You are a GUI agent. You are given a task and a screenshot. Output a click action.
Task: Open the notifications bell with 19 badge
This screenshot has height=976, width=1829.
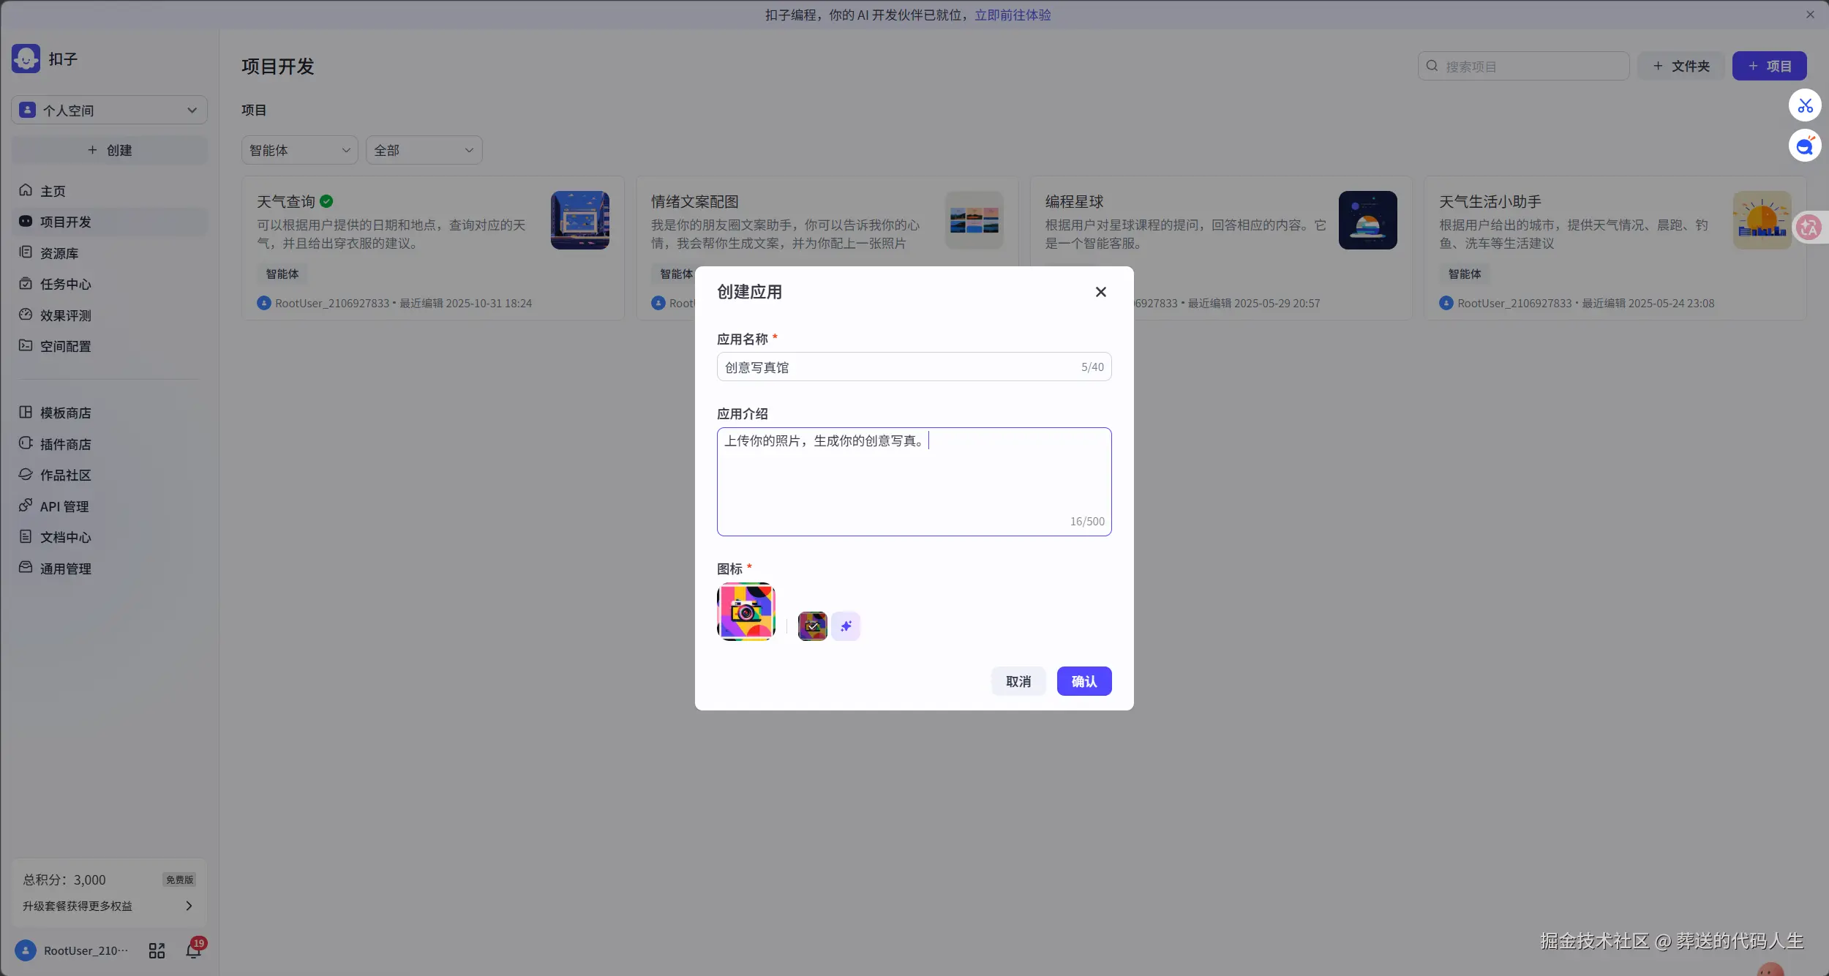point(194,949)
